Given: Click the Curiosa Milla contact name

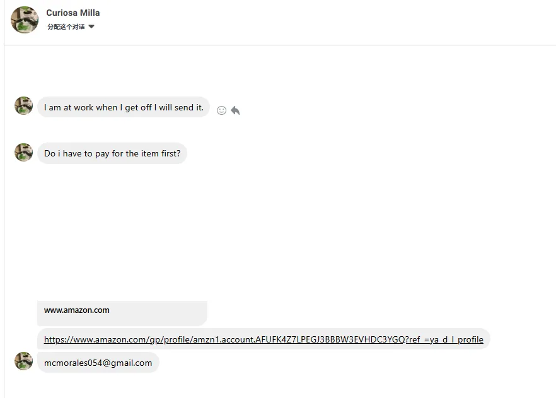Looking at the screenshot, I should (73, 13).
